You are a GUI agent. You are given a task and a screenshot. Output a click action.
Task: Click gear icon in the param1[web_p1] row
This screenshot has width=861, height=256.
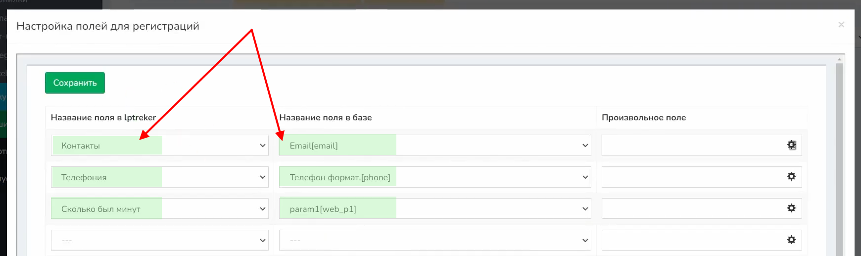pos(791,208)
